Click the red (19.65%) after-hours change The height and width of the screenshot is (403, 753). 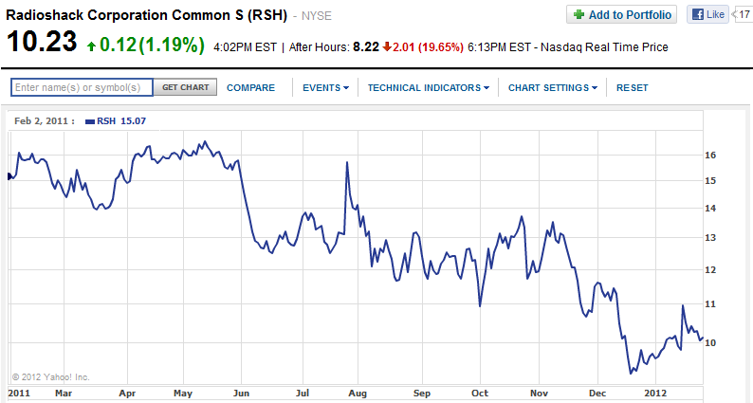[x=440, y=47]
